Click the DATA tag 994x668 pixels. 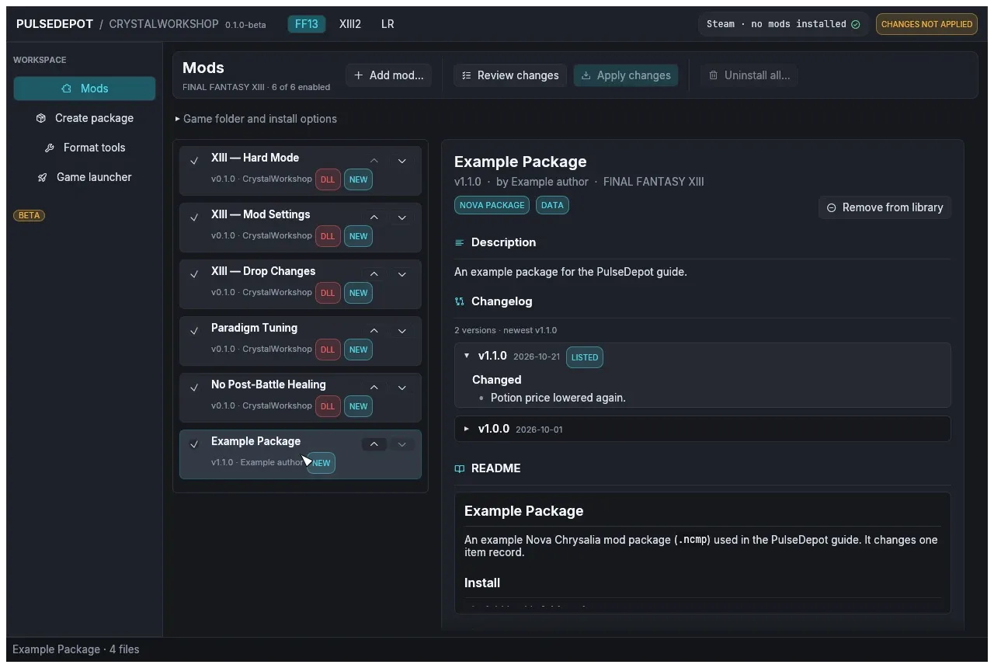552,205
